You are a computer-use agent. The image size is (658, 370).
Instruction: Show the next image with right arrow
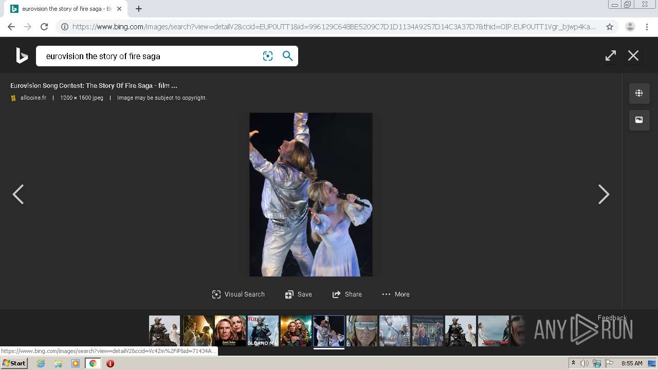click(x=604, y=194)
